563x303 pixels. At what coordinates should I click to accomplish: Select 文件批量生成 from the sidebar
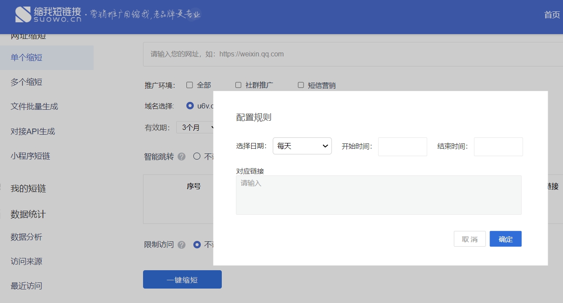coord(34,107)
